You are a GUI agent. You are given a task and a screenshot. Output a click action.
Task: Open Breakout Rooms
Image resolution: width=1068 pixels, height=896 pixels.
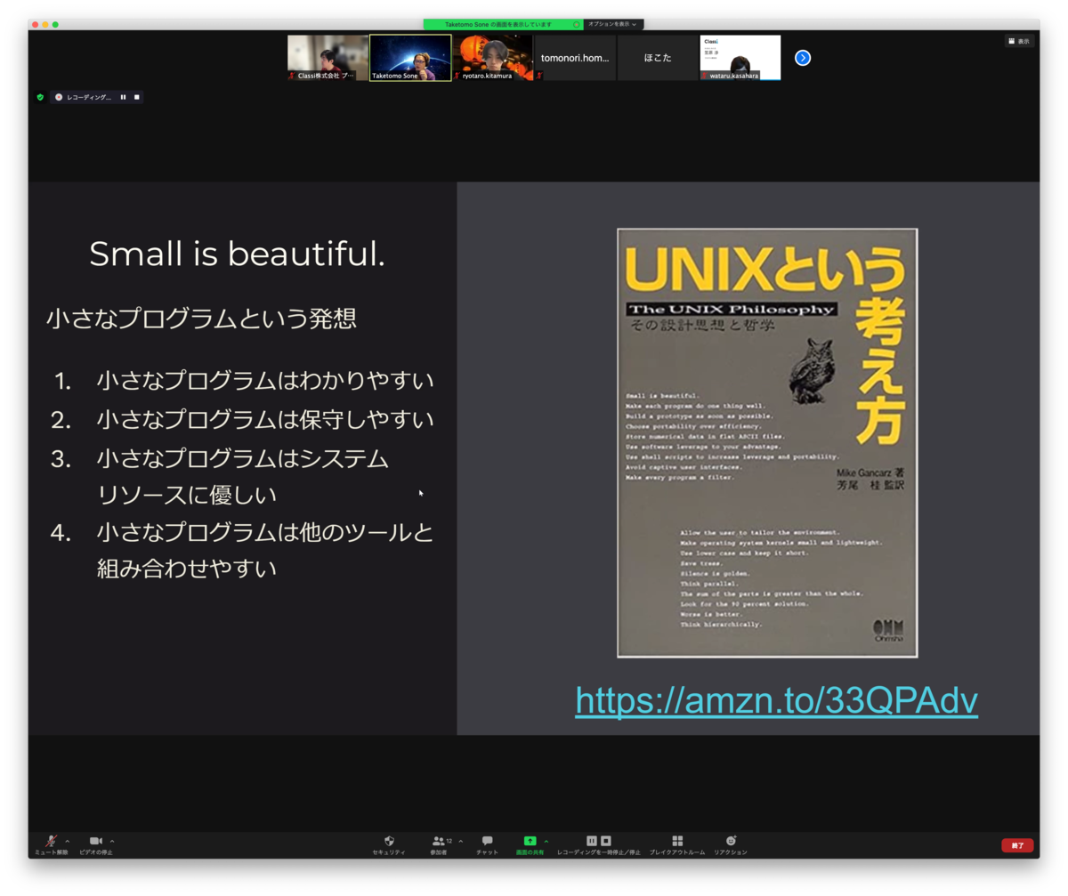[677, 844]
